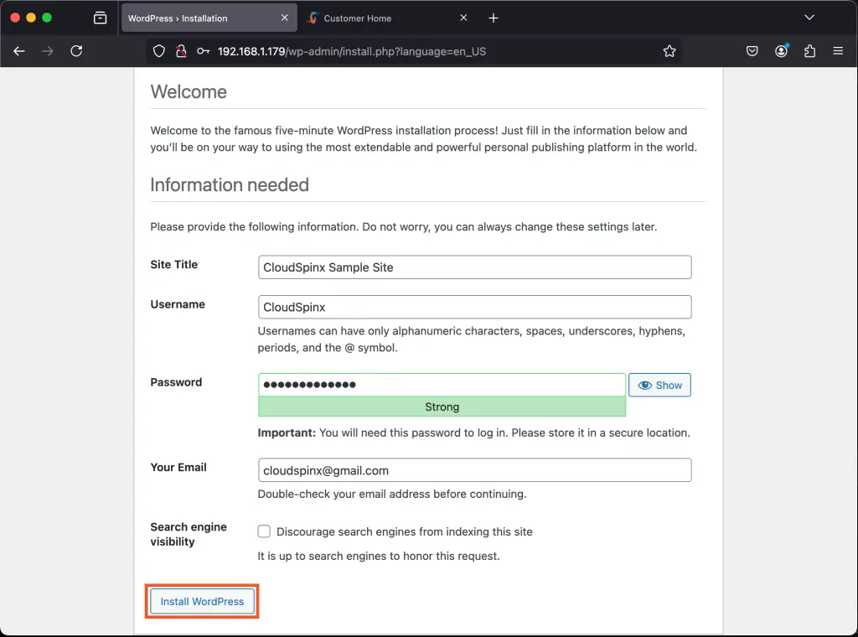Screen dimensions: 858x637
Task: Click the saved passwords key icon
Action: [202, 51]
